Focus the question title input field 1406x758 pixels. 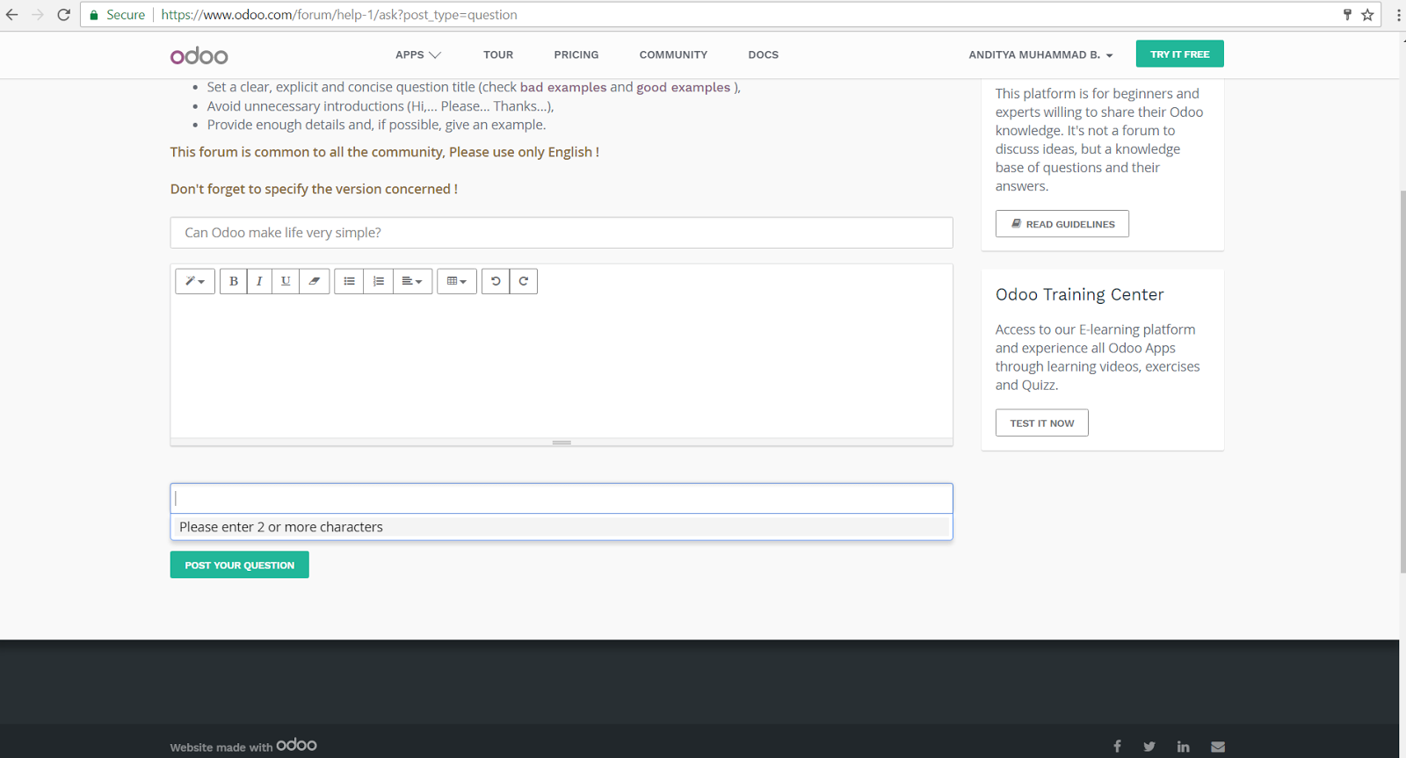(x=562, y=233)
